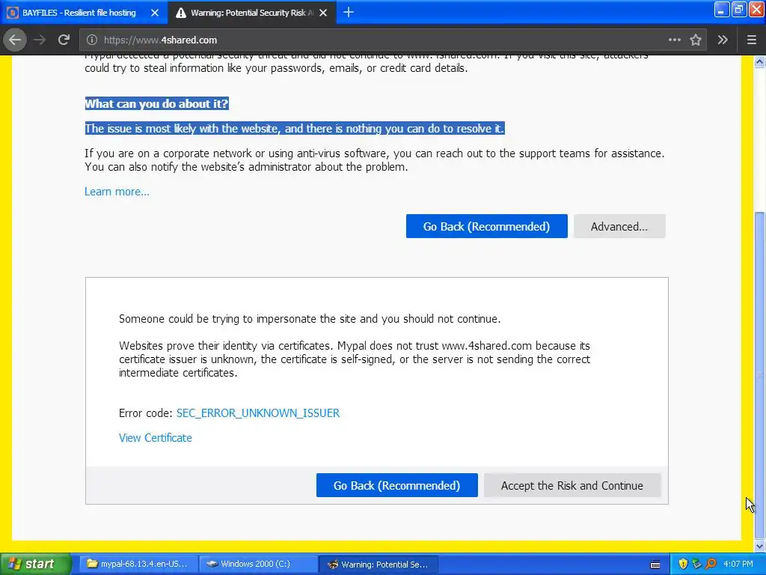This screenshot has height=575, width=766.
Task: Click Go Back (Recommended) in advanced panel
Action: click(396, 485)
